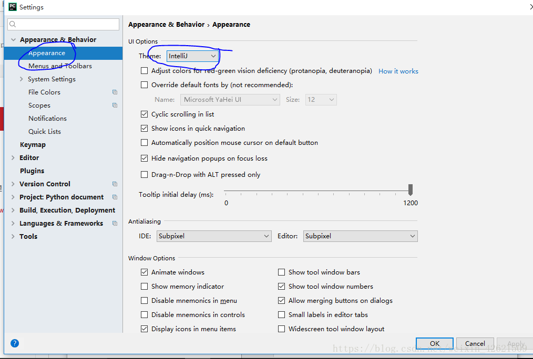
Task: Open the font Size dropdown
Action: pyautogui.click(x=321, y=100)
